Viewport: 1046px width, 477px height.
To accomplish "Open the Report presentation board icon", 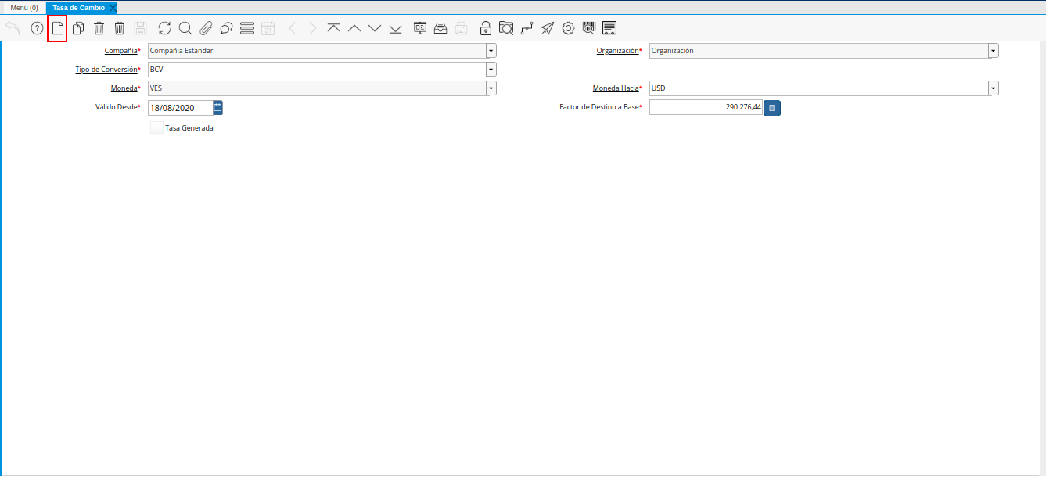I will click(420, 29).
